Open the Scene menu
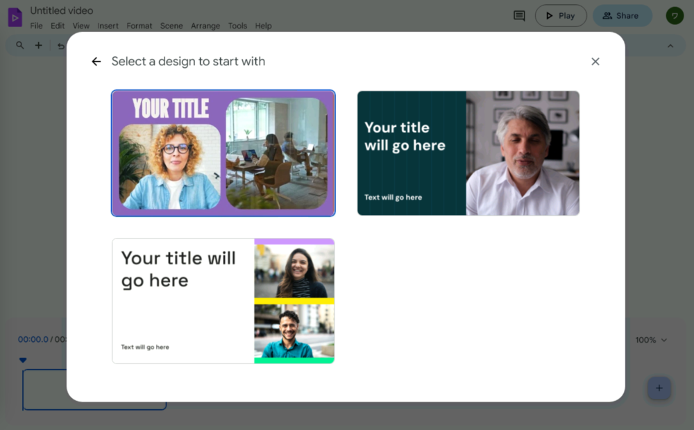Image resolution: width=694 pixels, height=430 pixels. [171, 26]
